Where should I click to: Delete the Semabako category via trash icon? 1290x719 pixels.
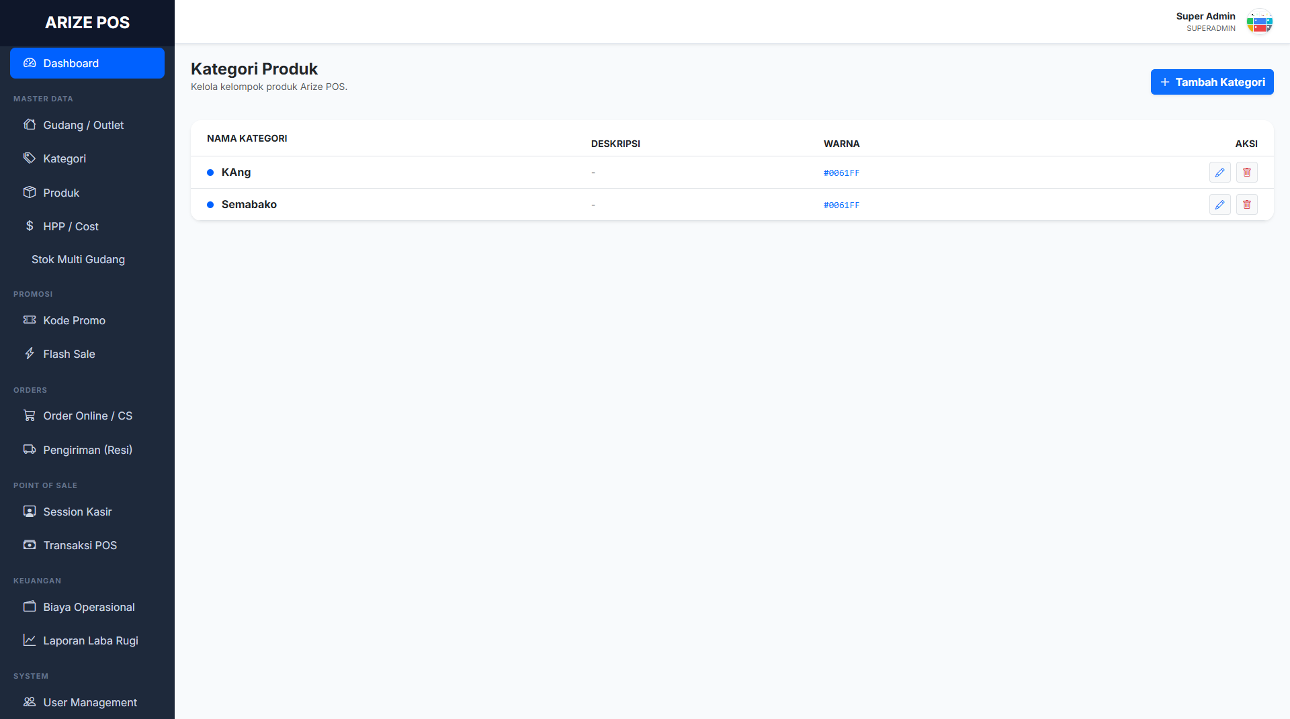(1246, 205)
